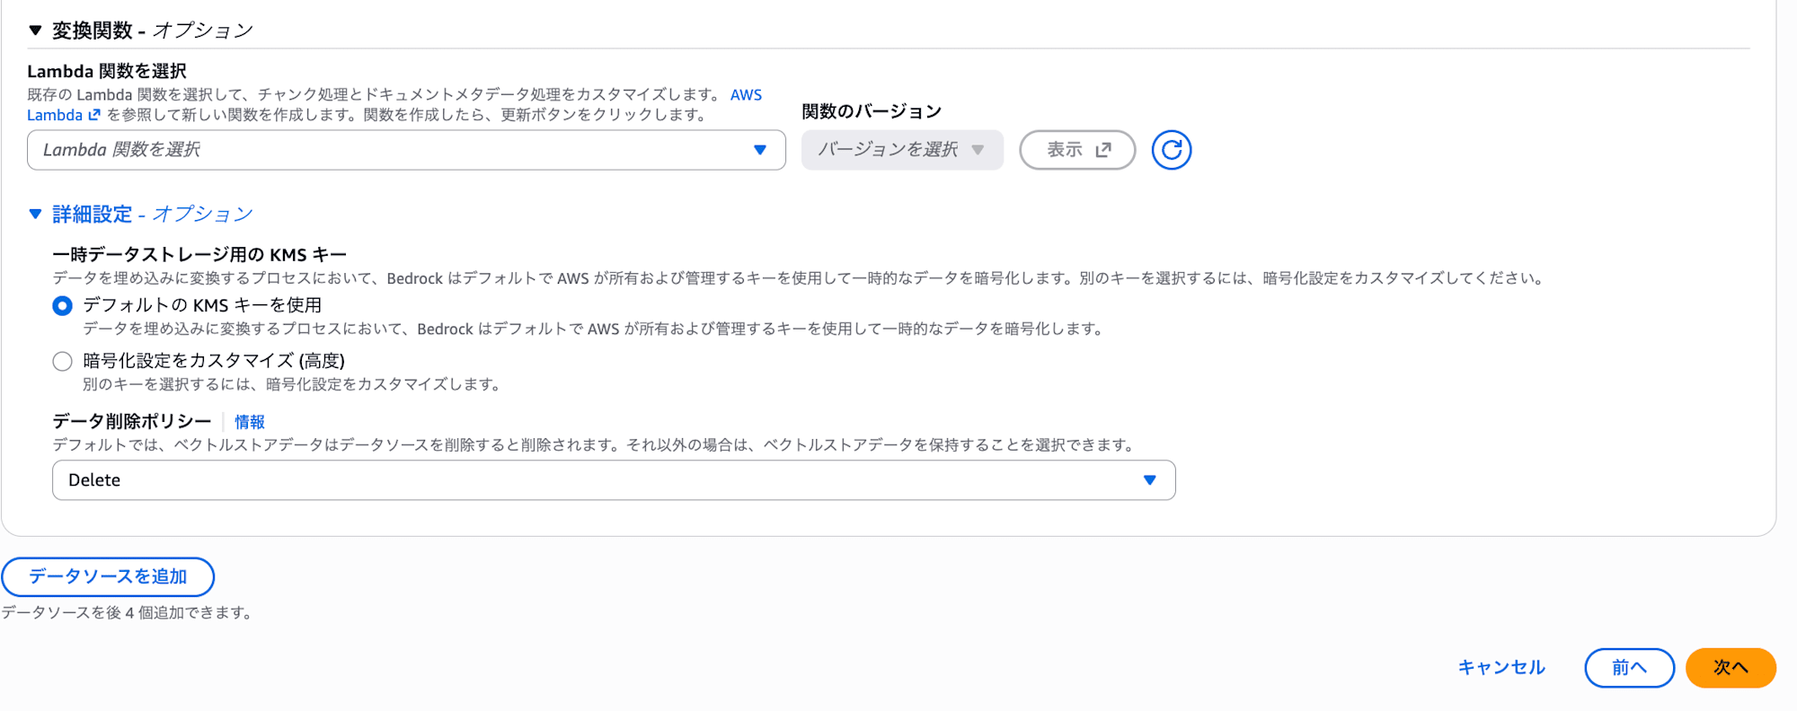
Task: Collapse the 変換関数 section triangle
Action: click(x=35, y=31)
